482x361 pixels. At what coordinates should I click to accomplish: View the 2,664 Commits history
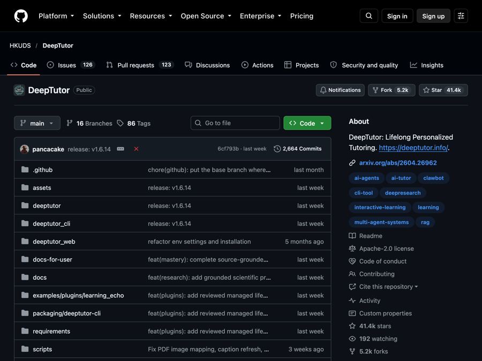click(298, 149)
